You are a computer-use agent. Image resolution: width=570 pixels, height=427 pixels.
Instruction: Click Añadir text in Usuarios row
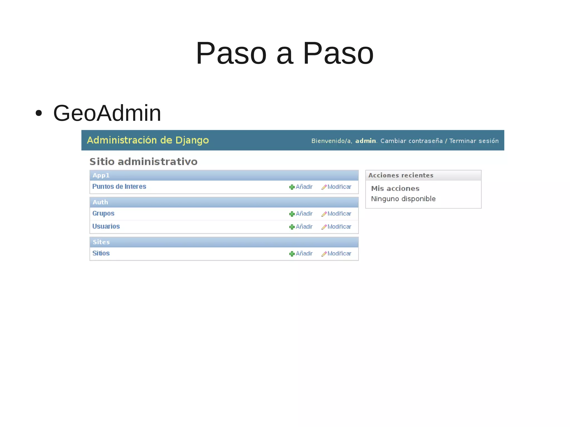304,227
